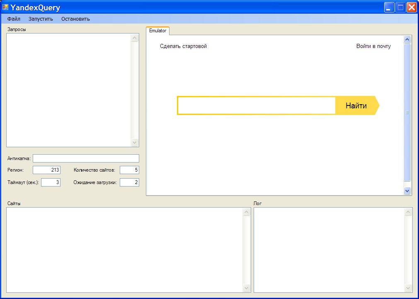This screenshot has width=419, height=299.
Task: Click the Запросы label text
Action: pos(17,29)
